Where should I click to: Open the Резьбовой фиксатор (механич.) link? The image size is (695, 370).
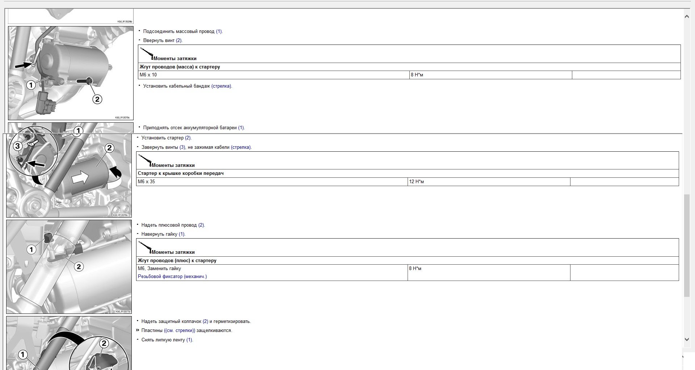172,277
